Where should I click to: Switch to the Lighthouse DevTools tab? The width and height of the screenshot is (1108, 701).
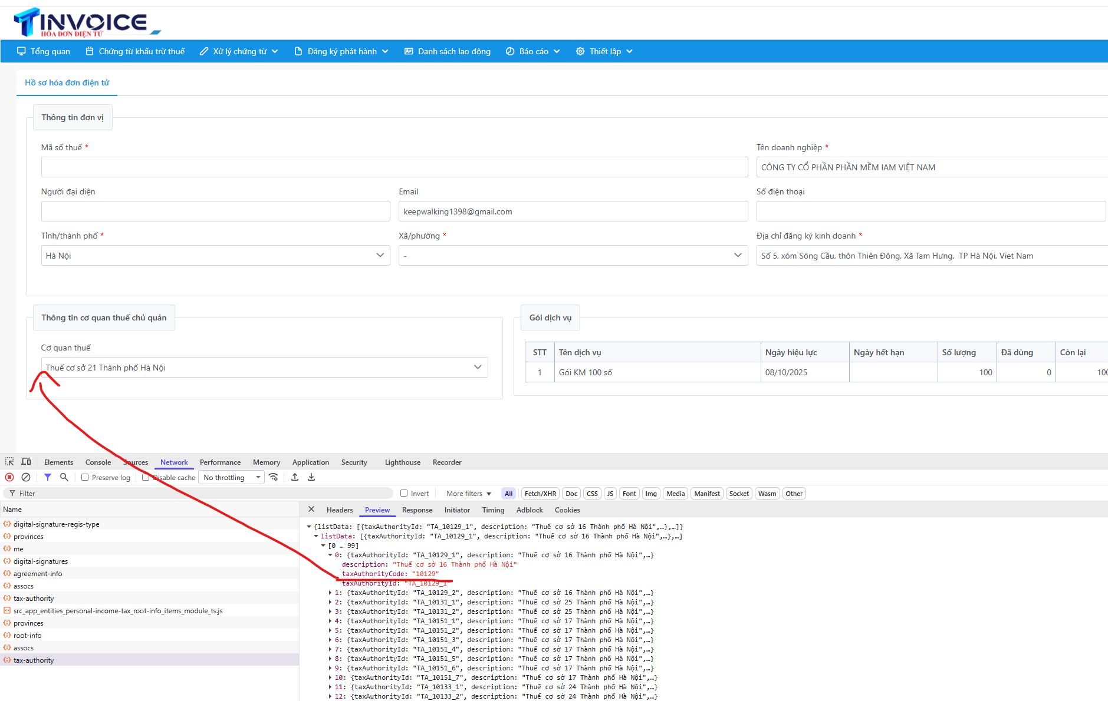click(x=403, y=462)
